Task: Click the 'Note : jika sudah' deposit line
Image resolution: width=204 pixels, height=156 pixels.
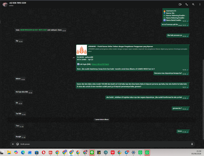Action: point(116,69)
